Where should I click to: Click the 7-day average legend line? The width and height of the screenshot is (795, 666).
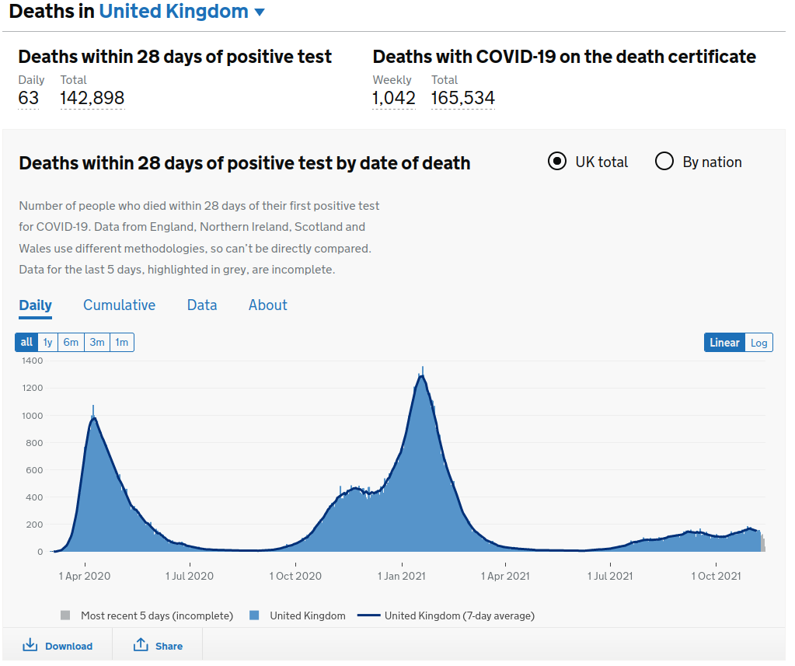coord(368,615)
